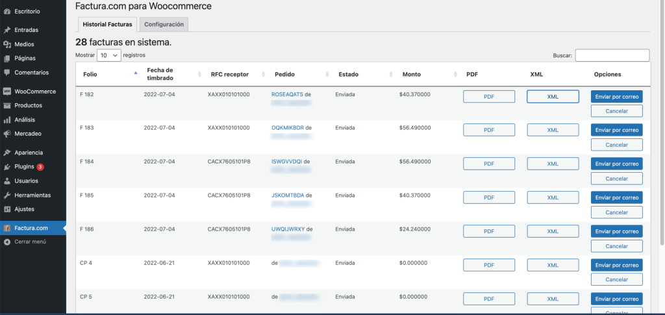Switch to the Historial Facturas tab
Screen dimensions: 665x315
click(107, 25)
